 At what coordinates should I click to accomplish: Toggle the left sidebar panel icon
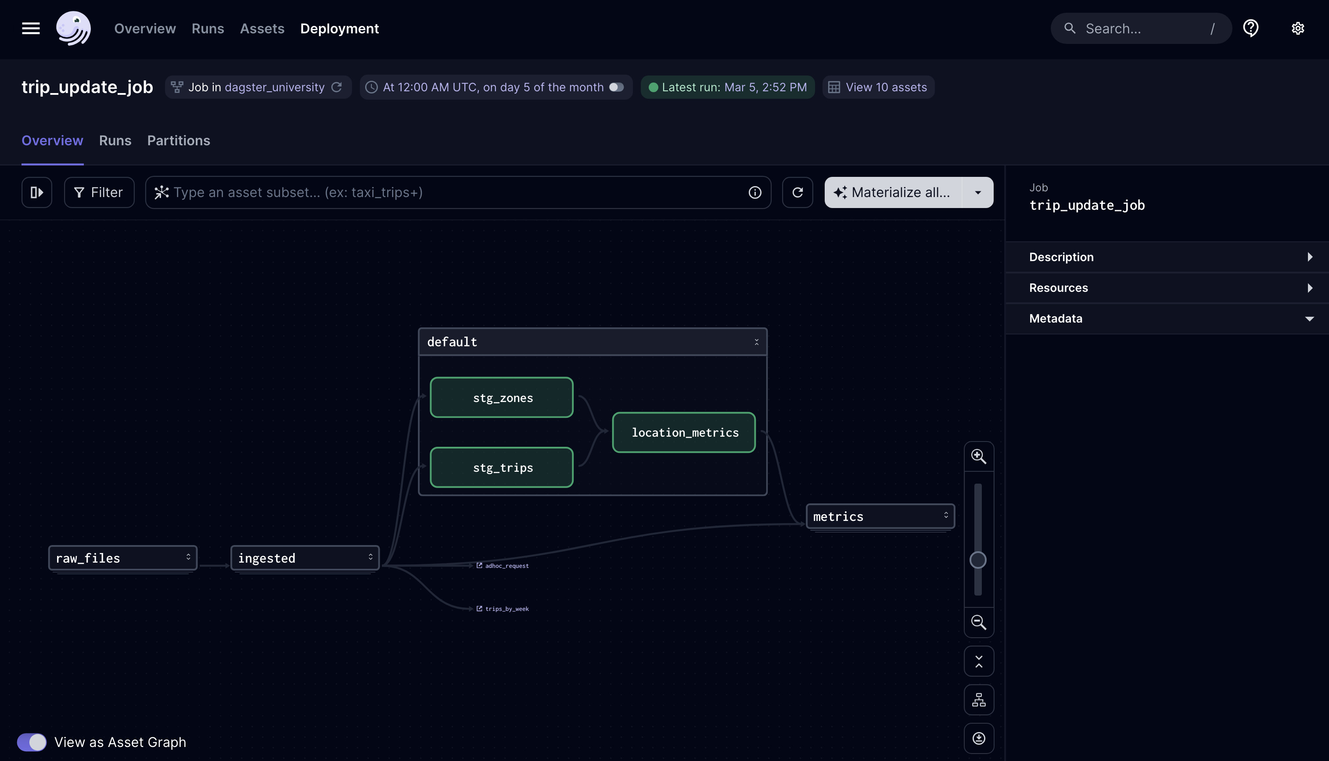(36, 192)
